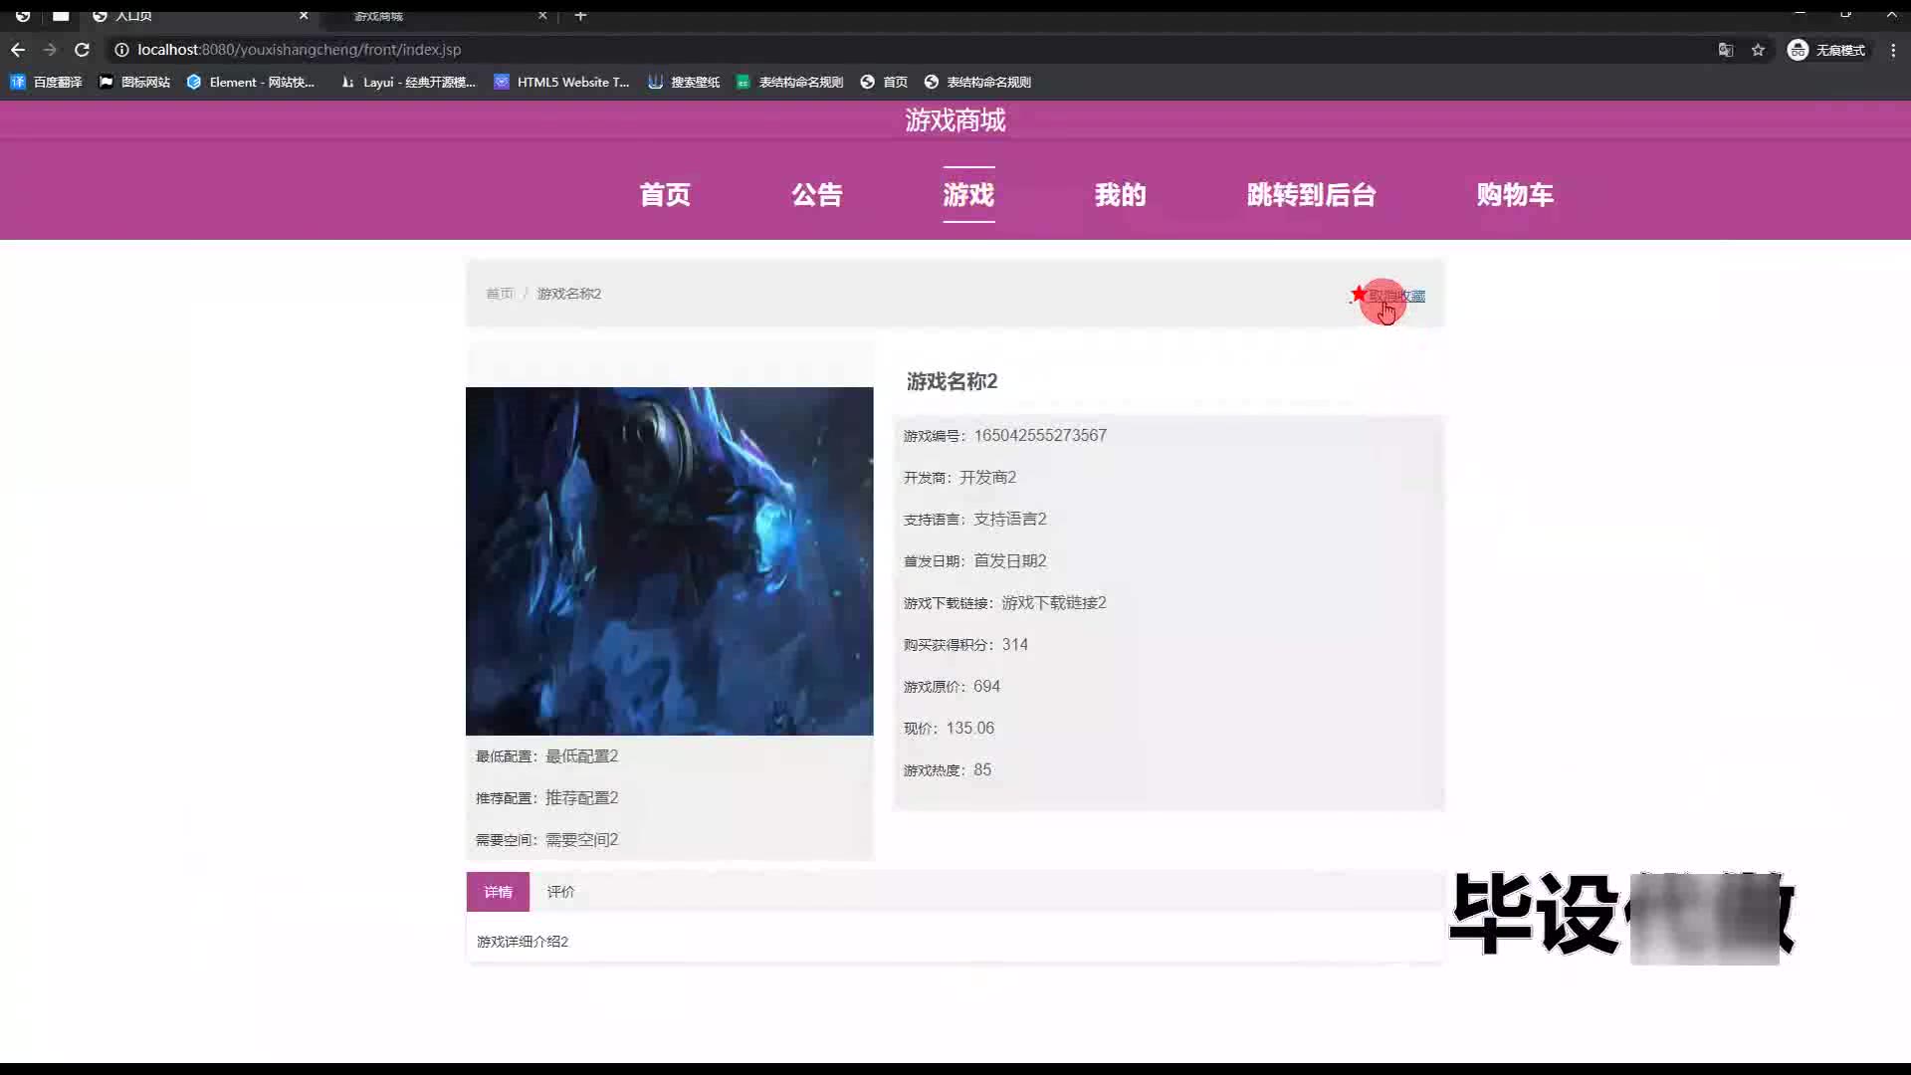This screenshot has width=1911, height=1075.
Task: Open the 百度翻译 bookmark
Action: (47, 82)
